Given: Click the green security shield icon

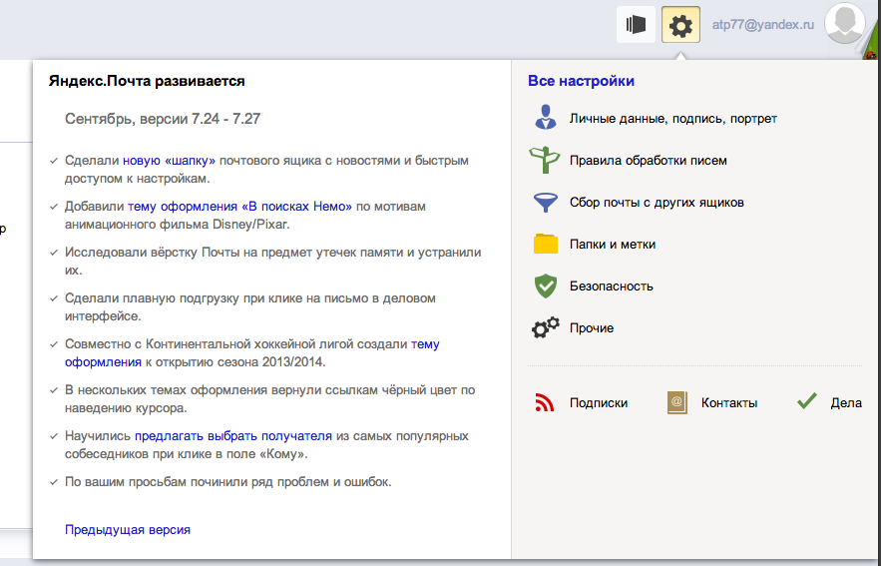Looking at the screenshot, I should coord(545,286).
